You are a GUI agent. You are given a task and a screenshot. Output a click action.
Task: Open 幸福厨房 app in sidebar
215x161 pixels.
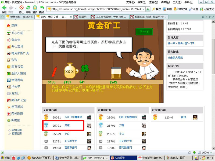[15, 80]
